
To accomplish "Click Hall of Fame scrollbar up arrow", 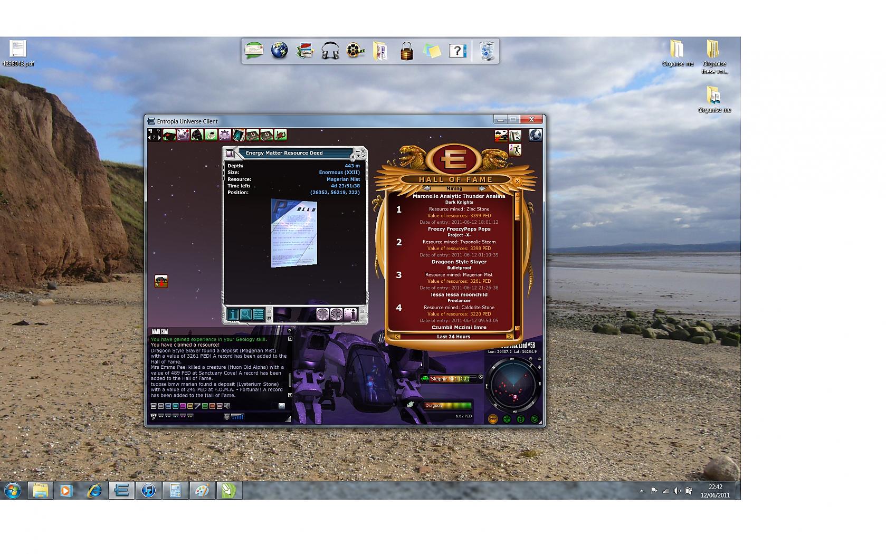I will tap(517, 195).
